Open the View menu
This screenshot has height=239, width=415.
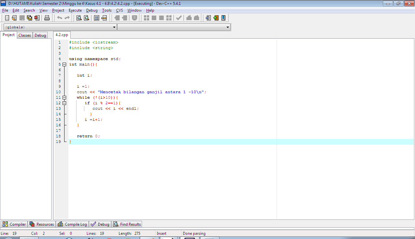[x=43, y=10]
